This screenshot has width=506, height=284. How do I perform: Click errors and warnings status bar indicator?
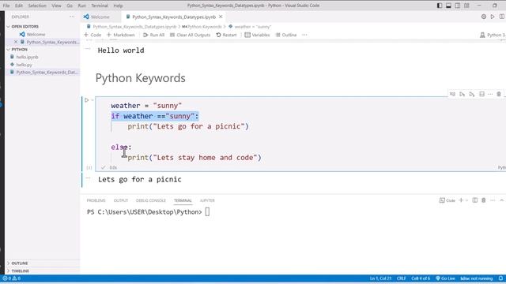coord(12,278)
